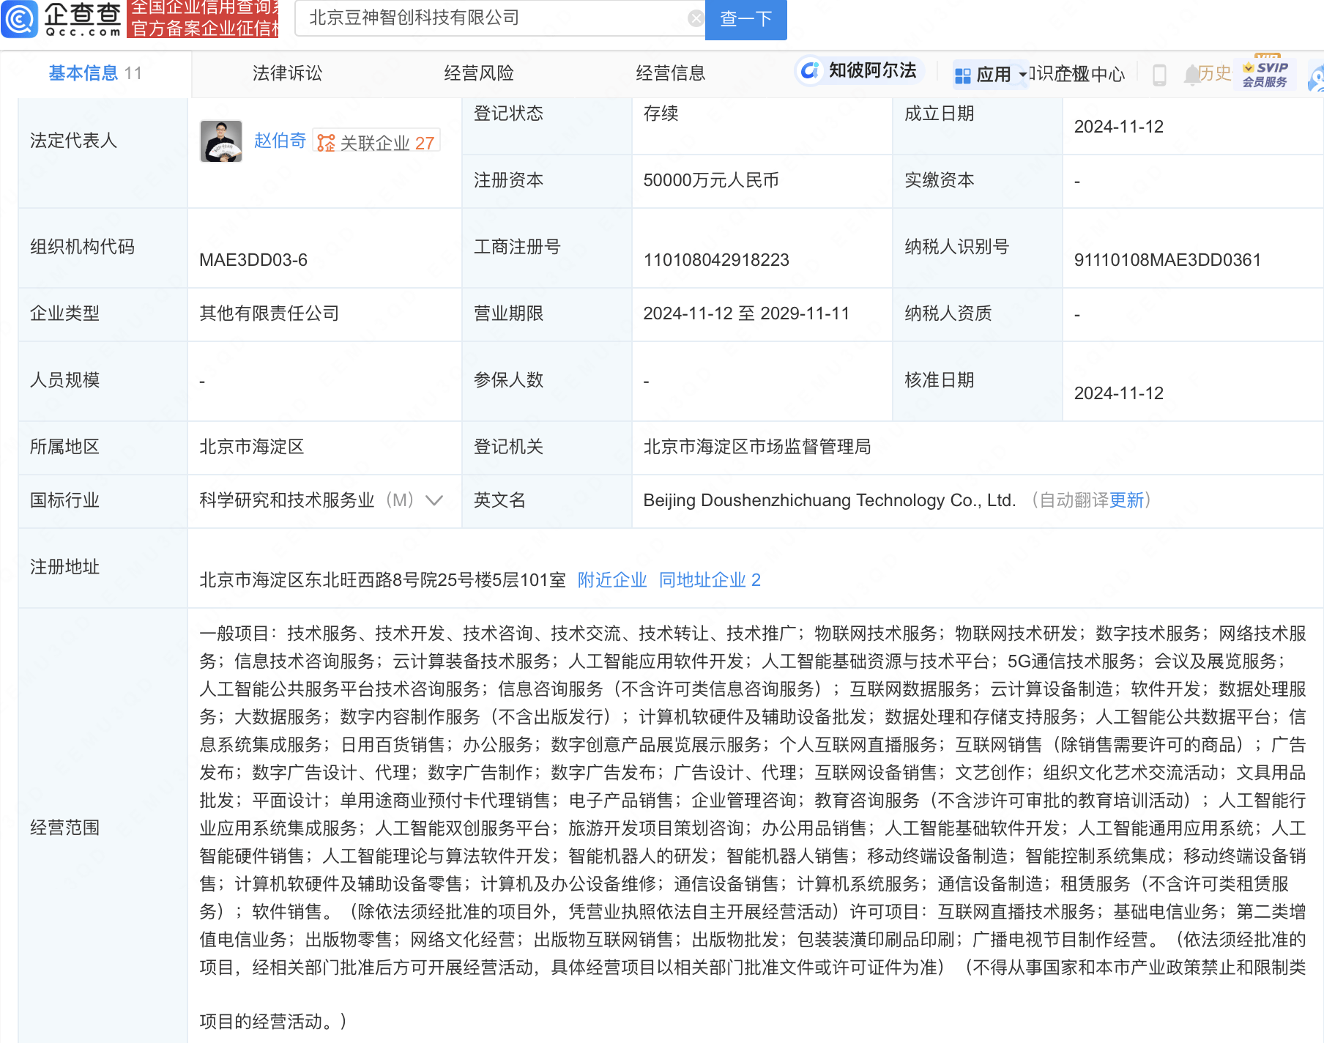Click the registered address 北京市海淀区东北旺西路8号院
Viewport: 1324px width, 1043px height.
point(382,580)
